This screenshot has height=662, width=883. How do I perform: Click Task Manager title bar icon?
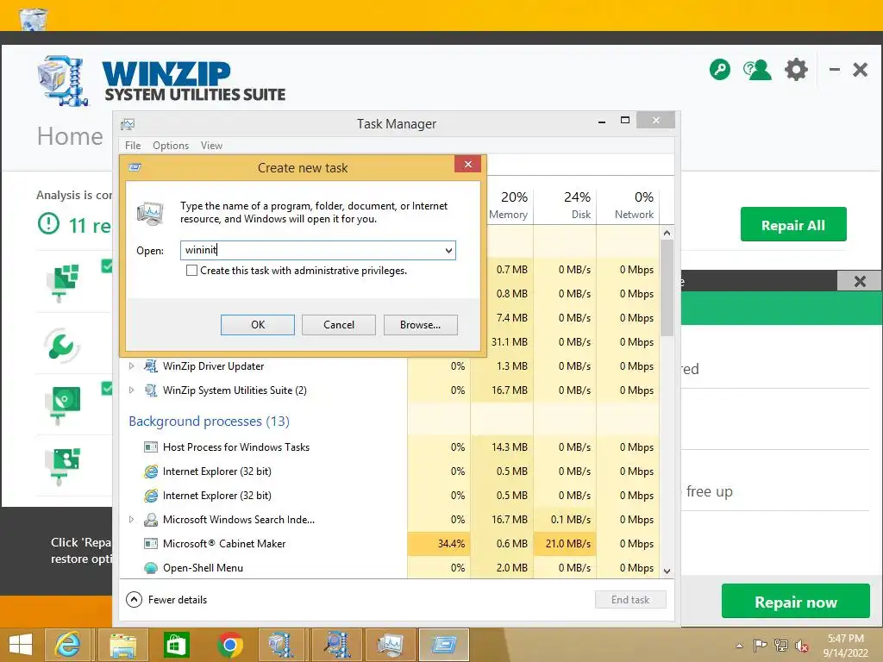tap(128, 124)
